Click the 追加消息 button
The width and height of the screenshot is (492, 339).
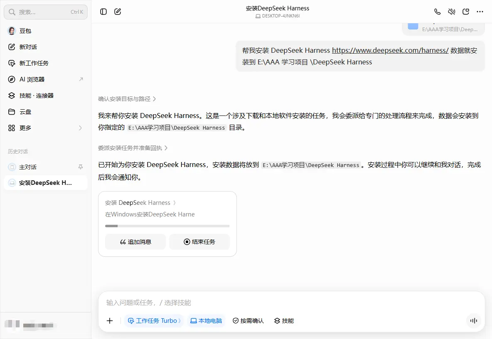pyautogui.click(x=135, y=242)
